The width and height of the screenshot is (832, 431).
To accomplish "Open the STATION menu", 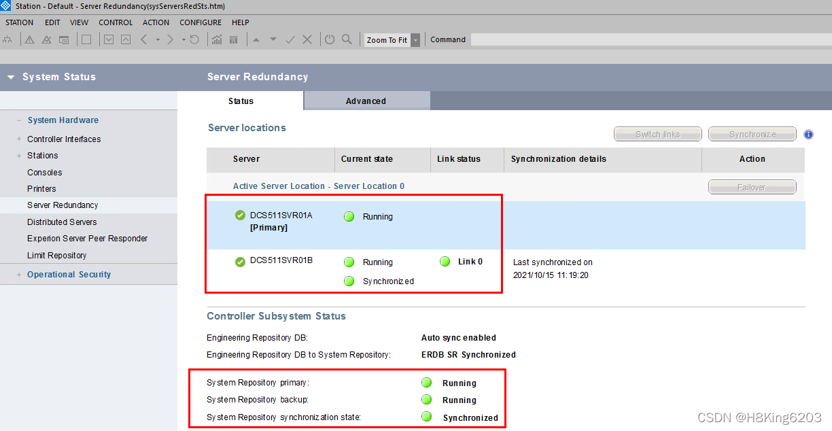I will pyautogui.click(x=20, y=22).
